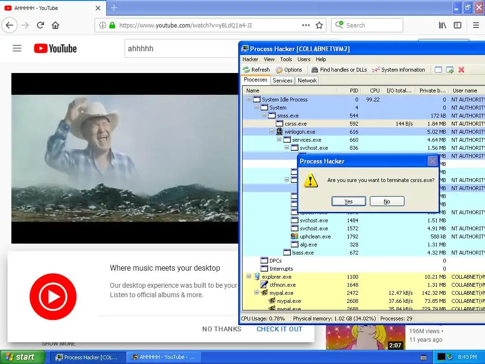The width and height of the screenshot is (485, 364).
Task: Switch to the Services tab
Action: point(282,81)
